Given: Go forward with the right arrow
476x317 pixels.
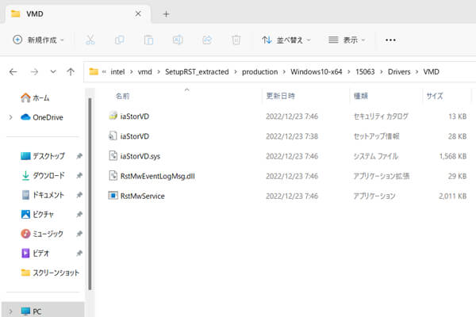Looking at the screenshot, I should [34, 72].
